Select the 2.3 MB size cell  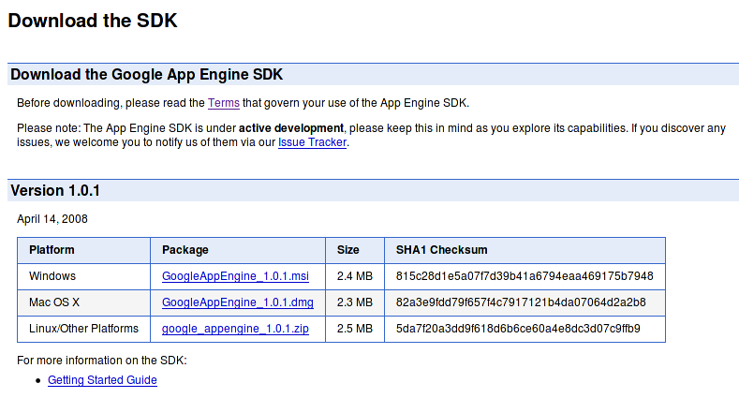pos(354,302)
